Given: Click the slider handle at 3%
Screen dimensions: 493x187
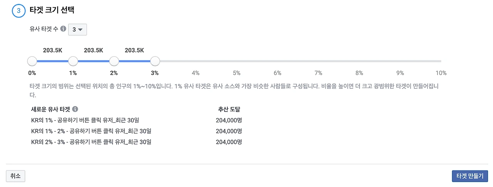Looking at the screenshot, I should (x=155, y=61).
